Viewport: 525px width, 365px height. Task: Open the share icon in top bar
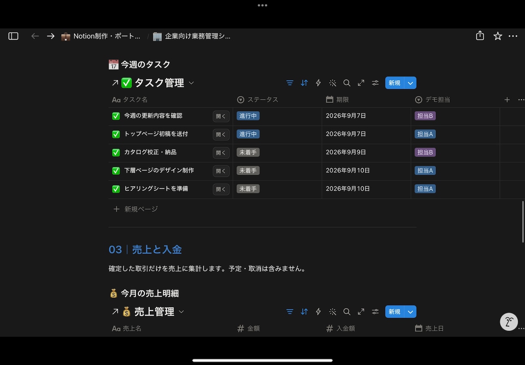click(x=480, y=36)
